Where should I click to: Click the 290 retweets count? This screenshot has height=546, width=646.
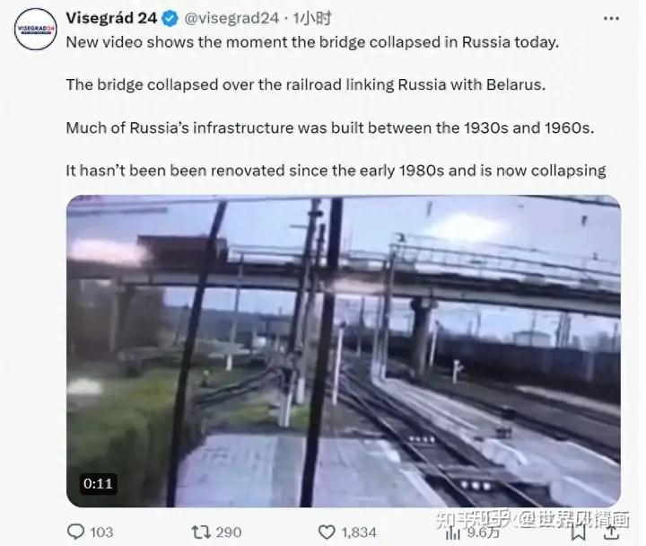point(229,532)
